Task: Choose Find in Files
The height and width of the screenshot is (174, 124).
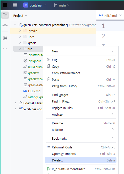Action: click(81, 102)
